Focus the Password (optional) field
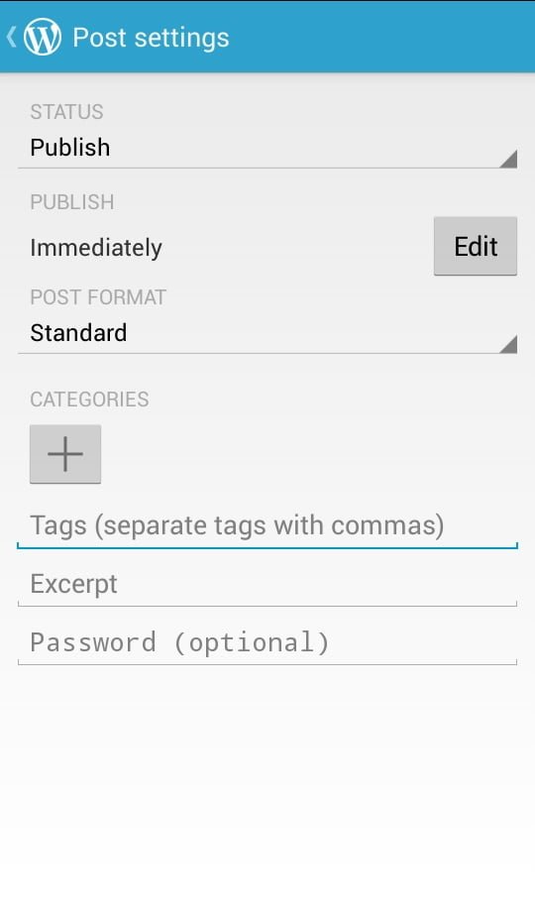 click(267, 642)
